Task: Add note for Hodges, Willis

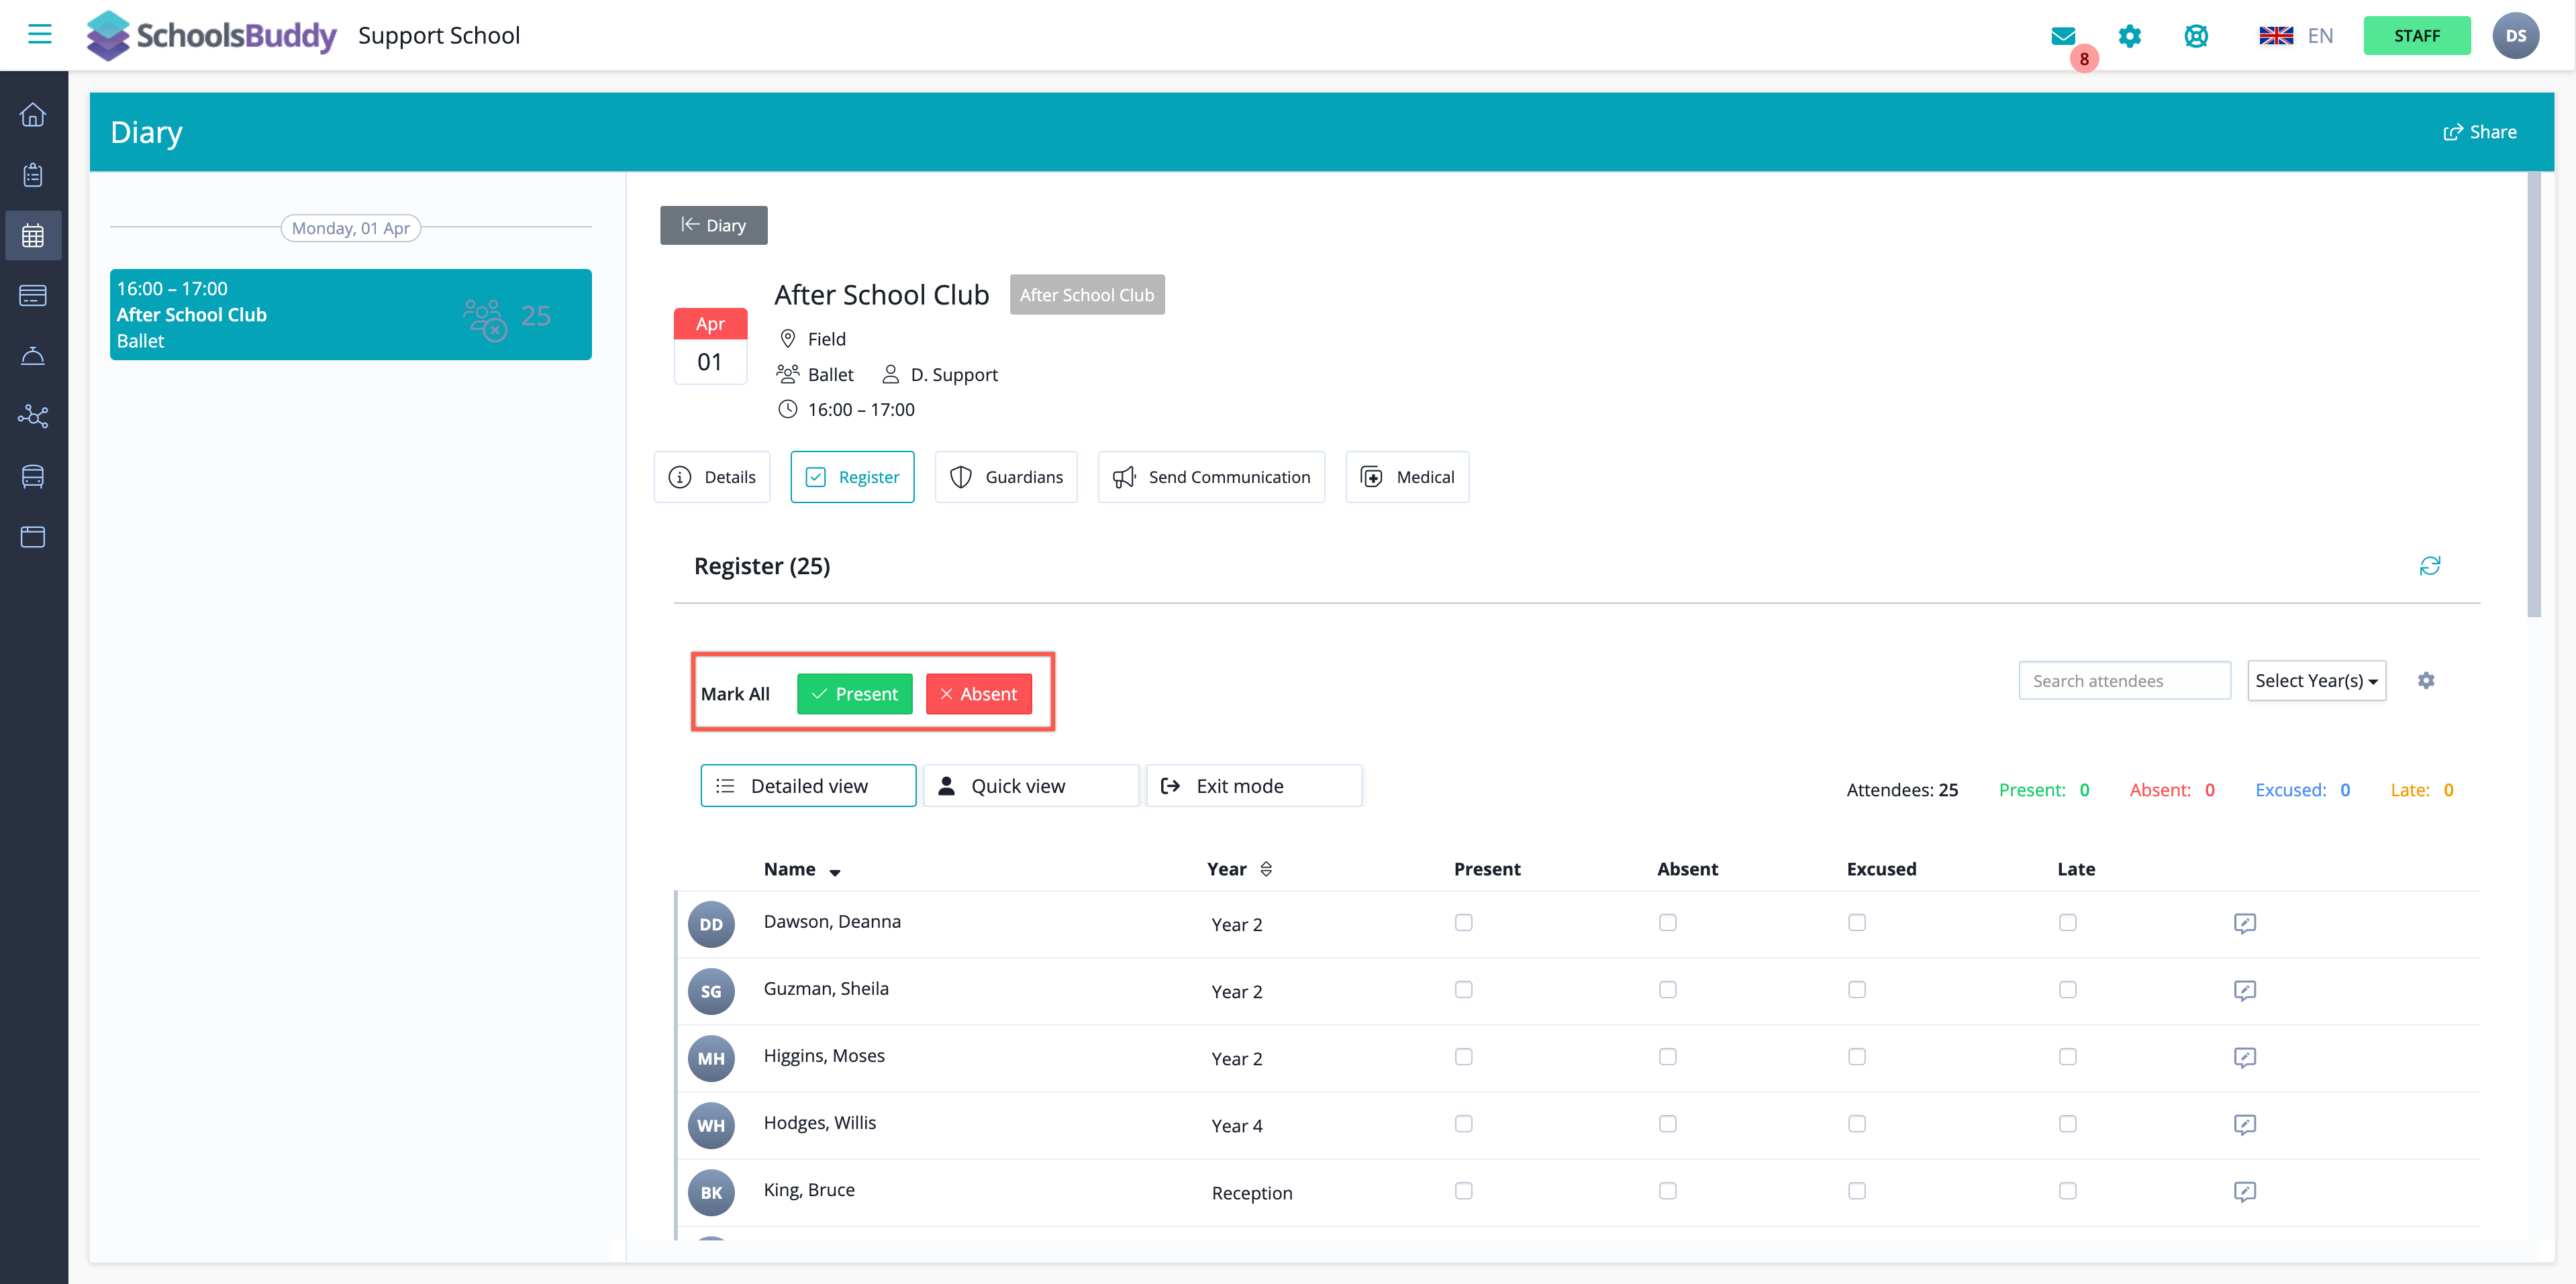Action: coord(2245,1124)
